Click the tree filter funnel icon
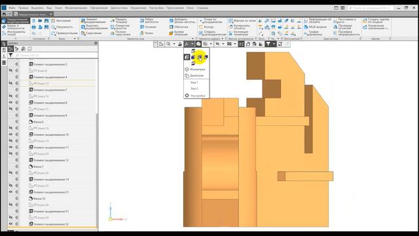This screenshot has width=419, height=236. coord(10,55)
